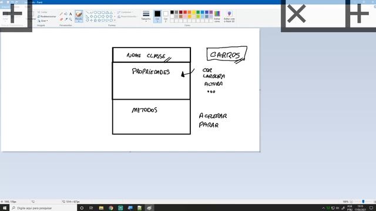Adjust the zoom slider in status bar
The width and height of the screenshot is (376, 211).
pyautogui.click(x=363, y=202)
